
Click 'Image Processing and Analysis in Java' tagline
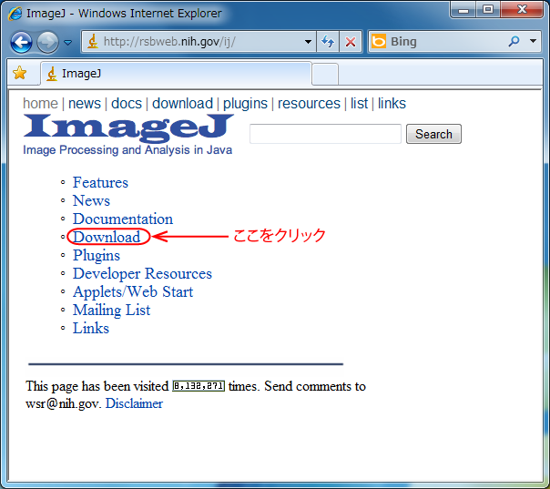click(127, 150)
